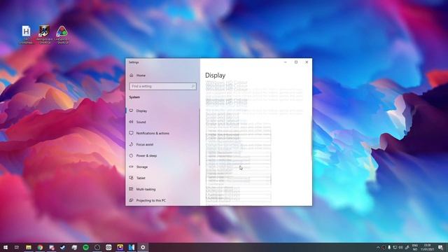Screen dimensions: 448x252
Task: Click the magnifier icon in the search box
Action: coord(193,86)
